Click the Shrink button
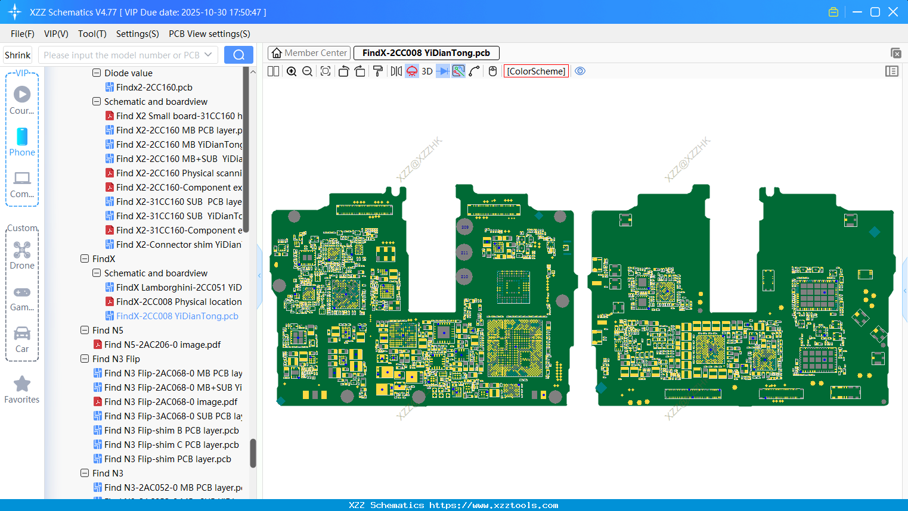908x511 pixels. coord(18,55)
